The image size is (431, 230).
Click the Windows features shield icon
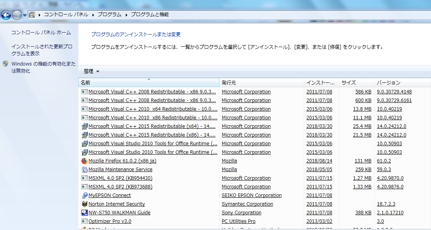pos(5,64)
